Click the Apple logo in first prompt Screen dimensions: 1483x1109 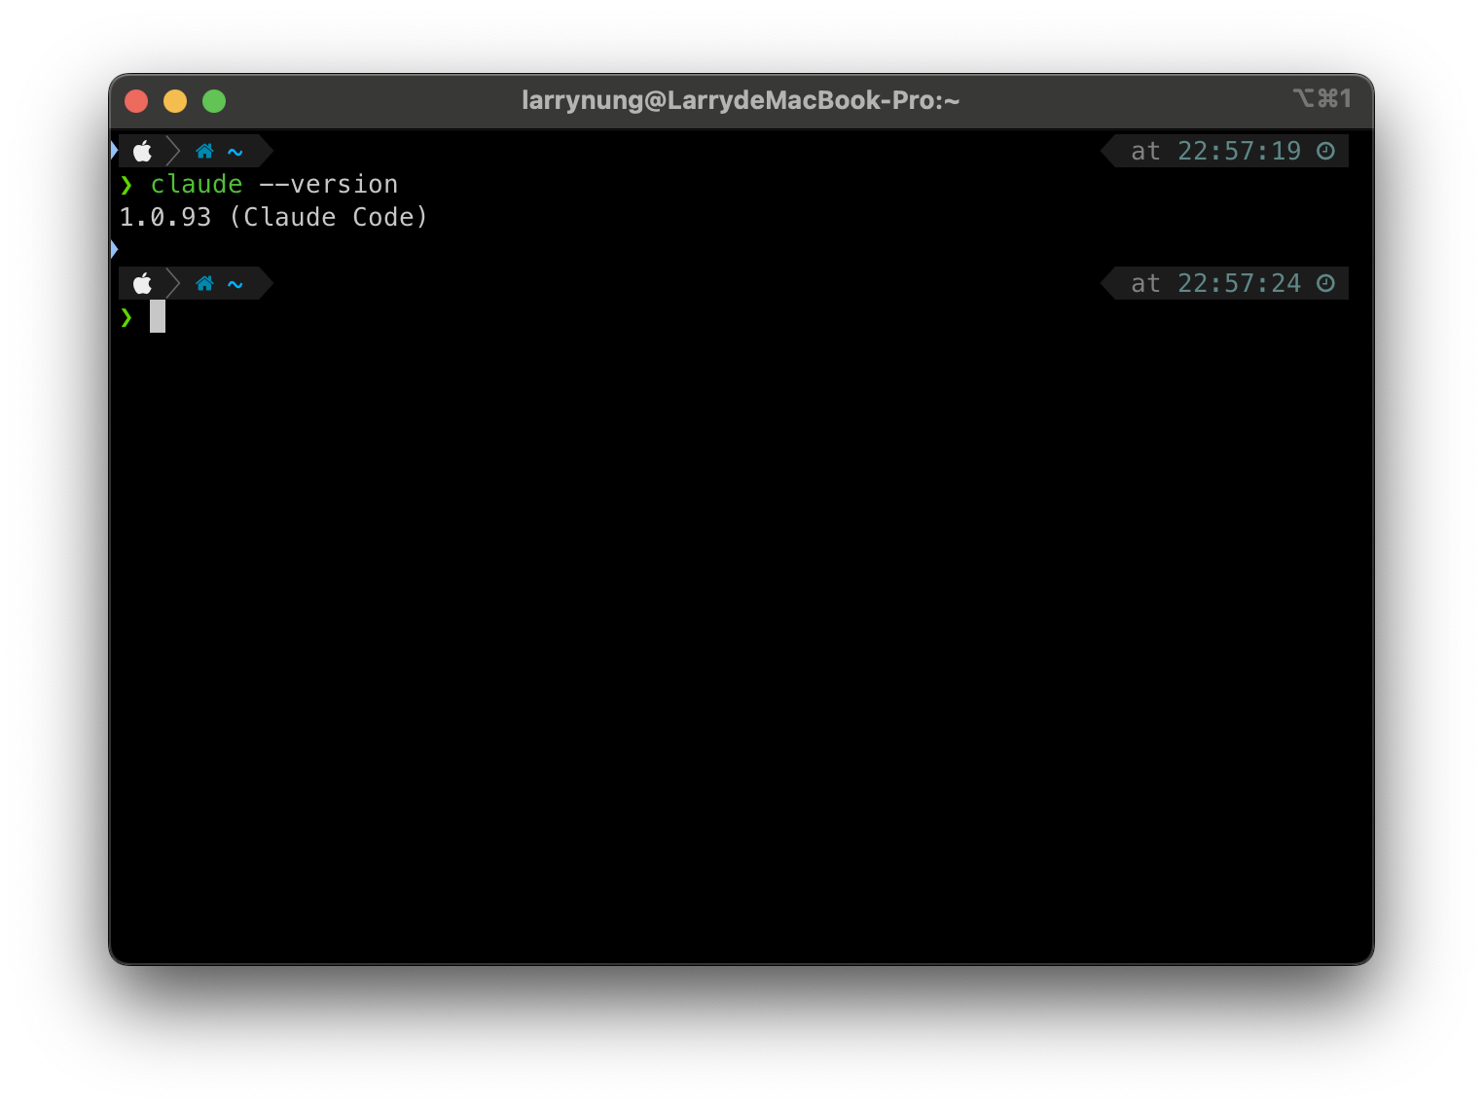coord(143,151)
